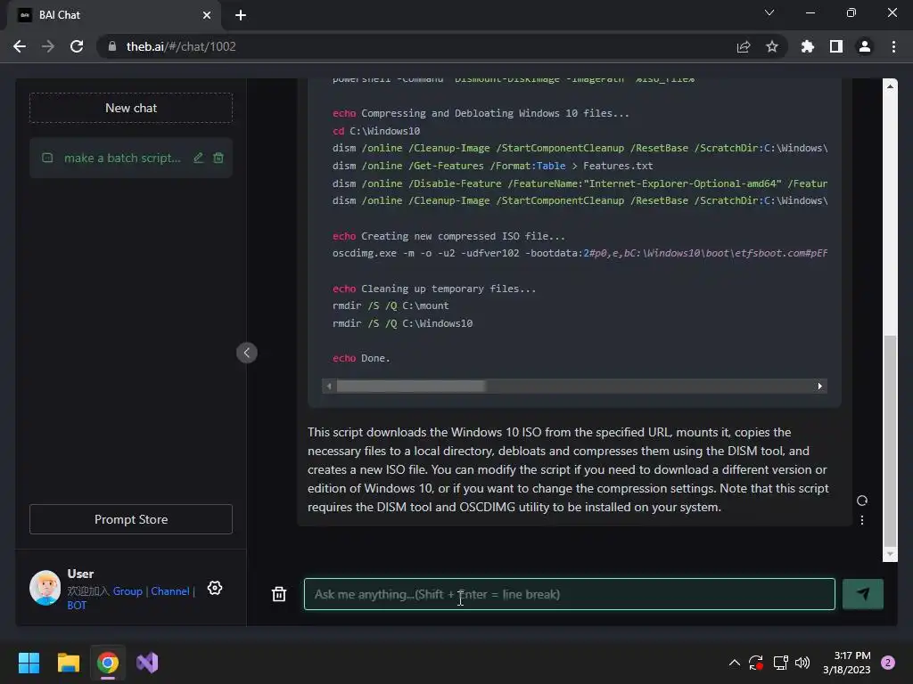Open the clock showing 3:17 PM
The height and width of the screenshot is (684, 913).
[x=847, y=663]
